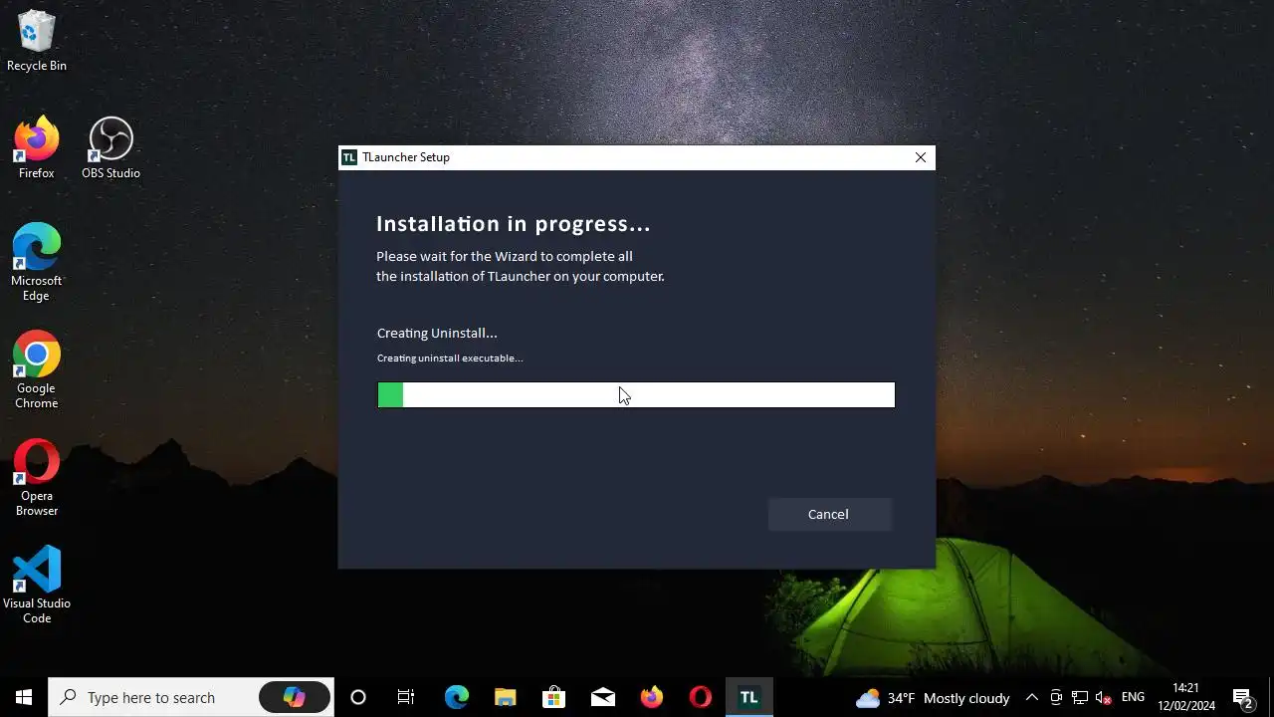Open Task View on the taskbar

point(406,697)
